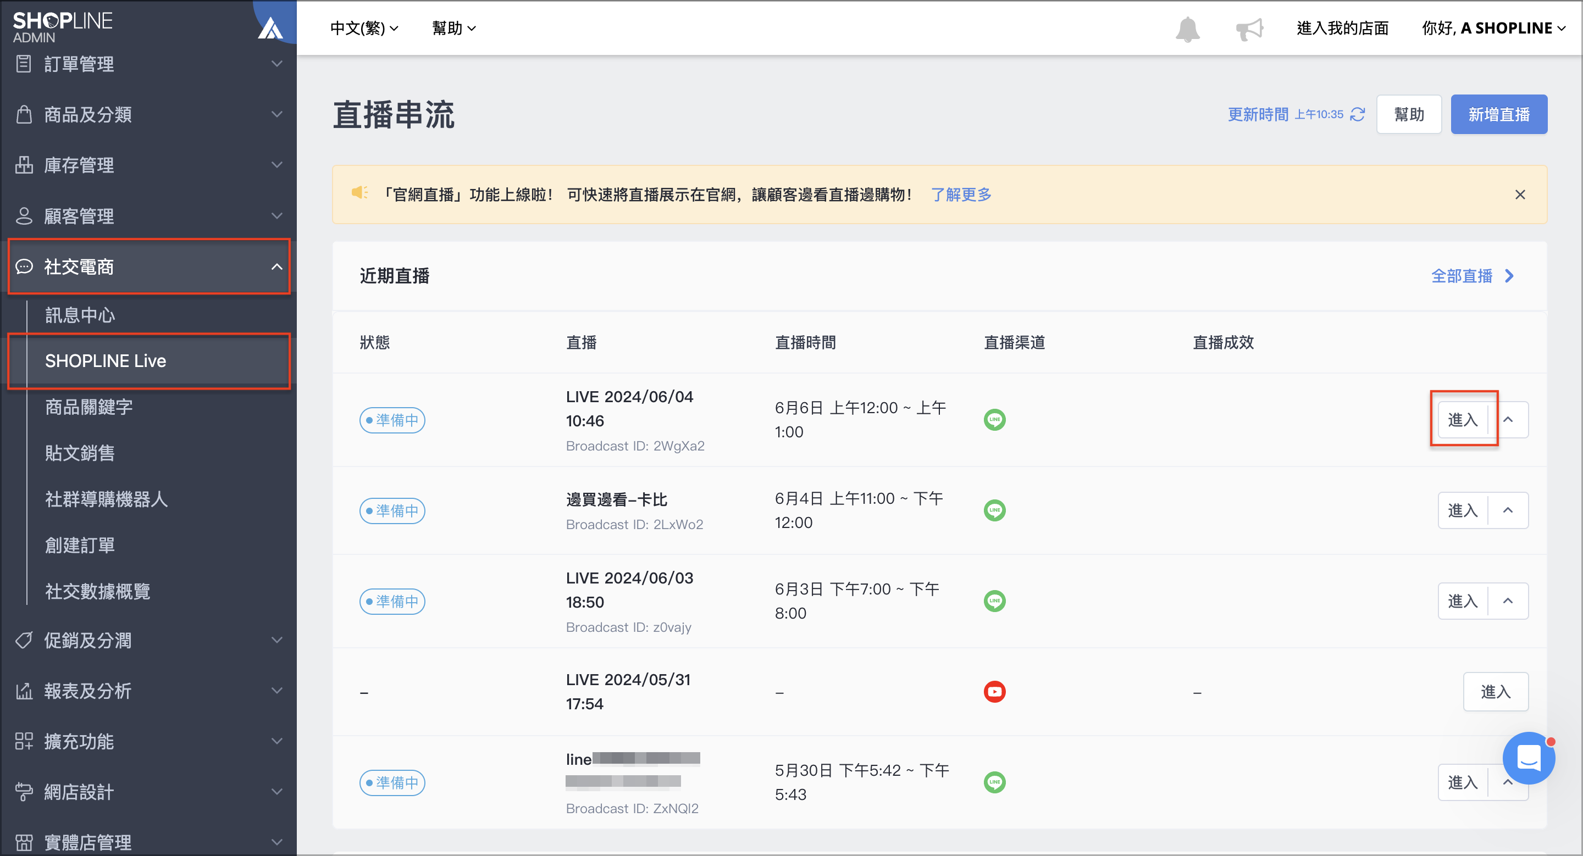Click the SHOPLINE Admin logo
Image resolution: width=1583 pixels, height=856 pixels.
(x=63, y=27)
